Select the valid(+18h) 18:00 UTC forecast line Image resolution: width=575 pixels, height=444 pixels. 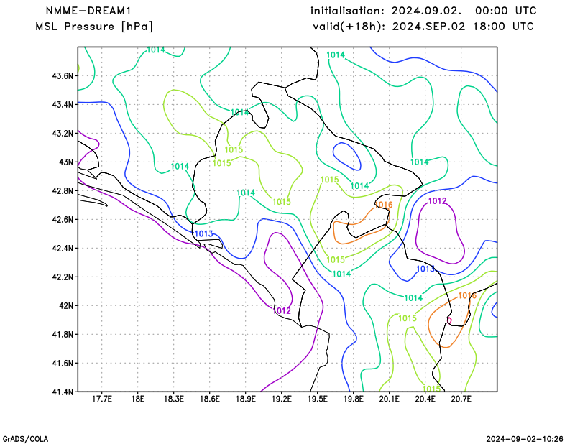[x=423, y=27]
